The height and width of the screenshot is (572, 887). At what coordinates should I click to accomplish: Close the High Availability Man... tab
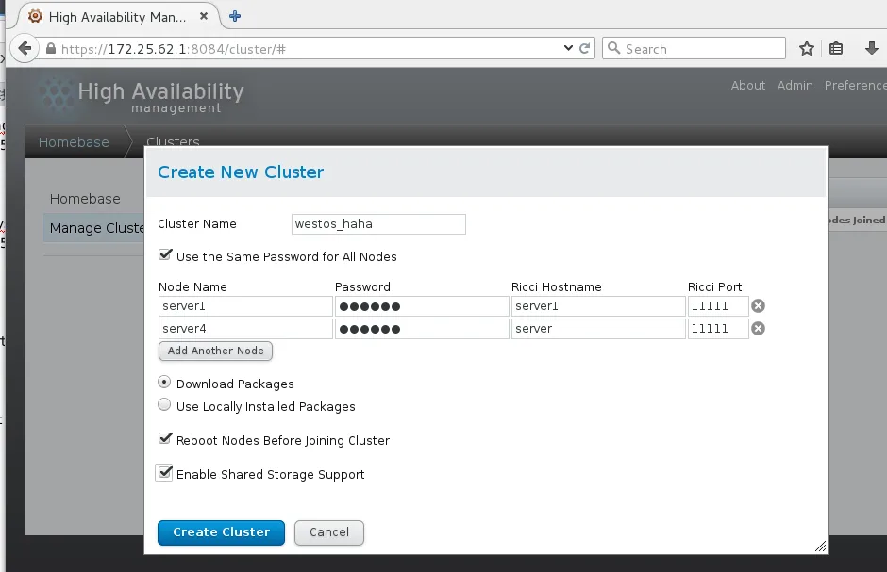(204, 16)
